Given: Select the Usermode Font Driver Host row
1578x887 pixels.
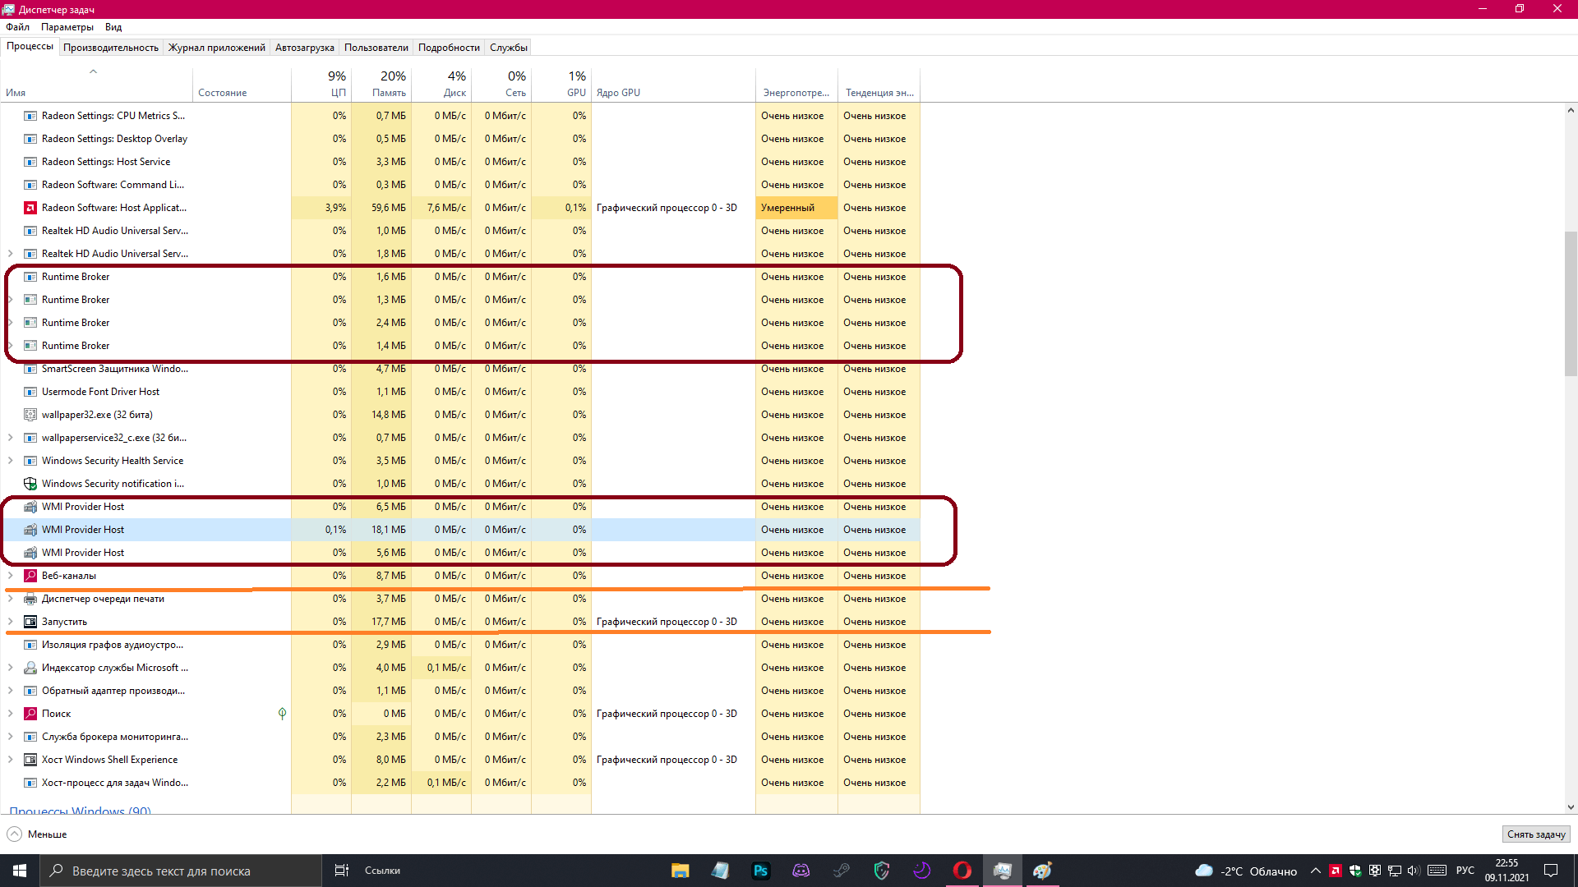Looking at the screenshot, I should pos(460,392).
